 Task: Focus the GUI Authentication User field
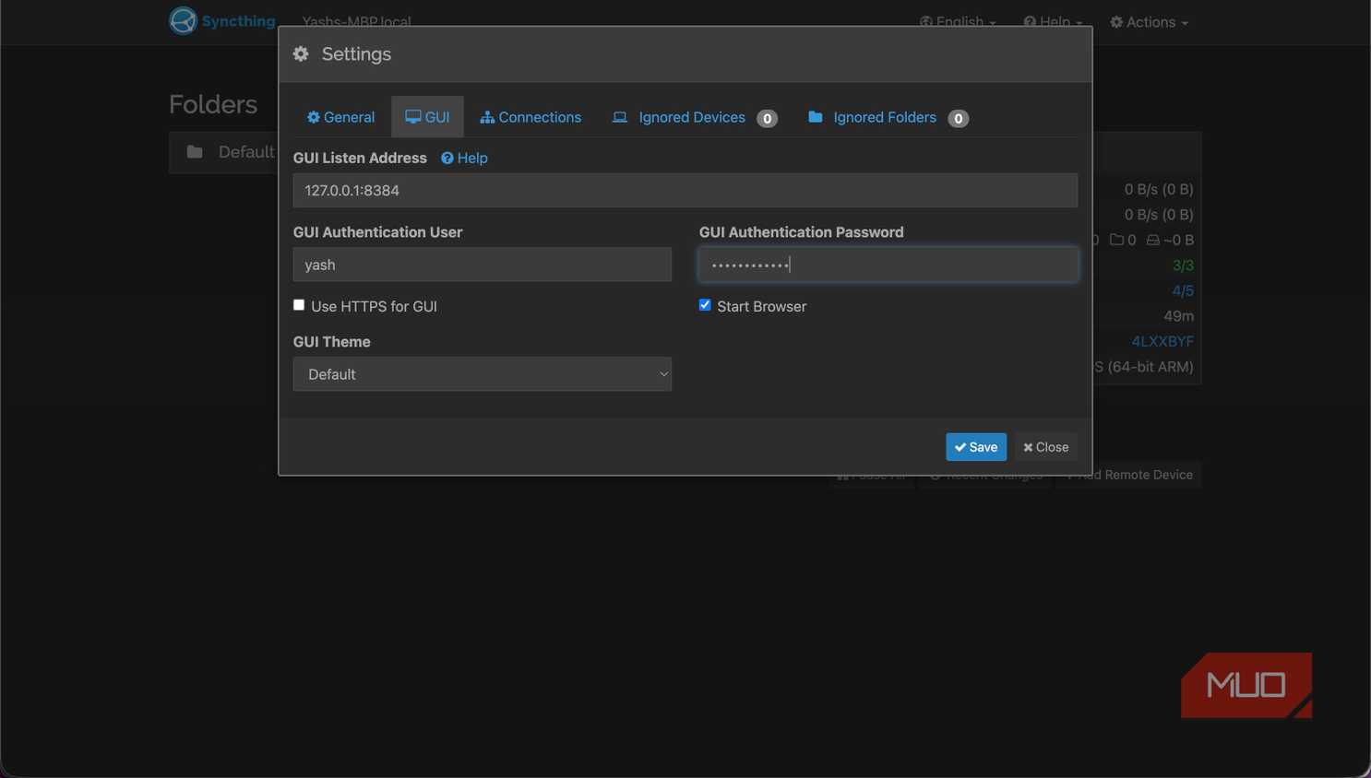[x=483, y=265]
